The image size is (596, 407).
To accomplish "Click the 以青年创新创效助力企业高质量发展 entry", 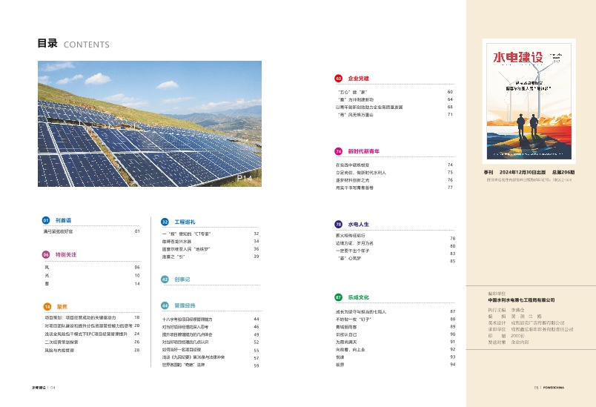I will point(369,107).
